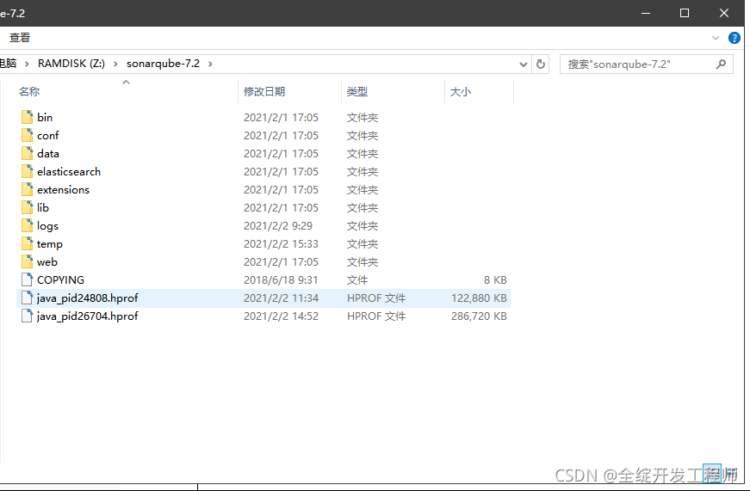Select the logs folder icon

pos(28,225)
